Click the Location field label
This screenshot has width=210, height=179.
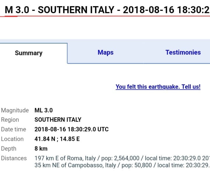[12, 139]
